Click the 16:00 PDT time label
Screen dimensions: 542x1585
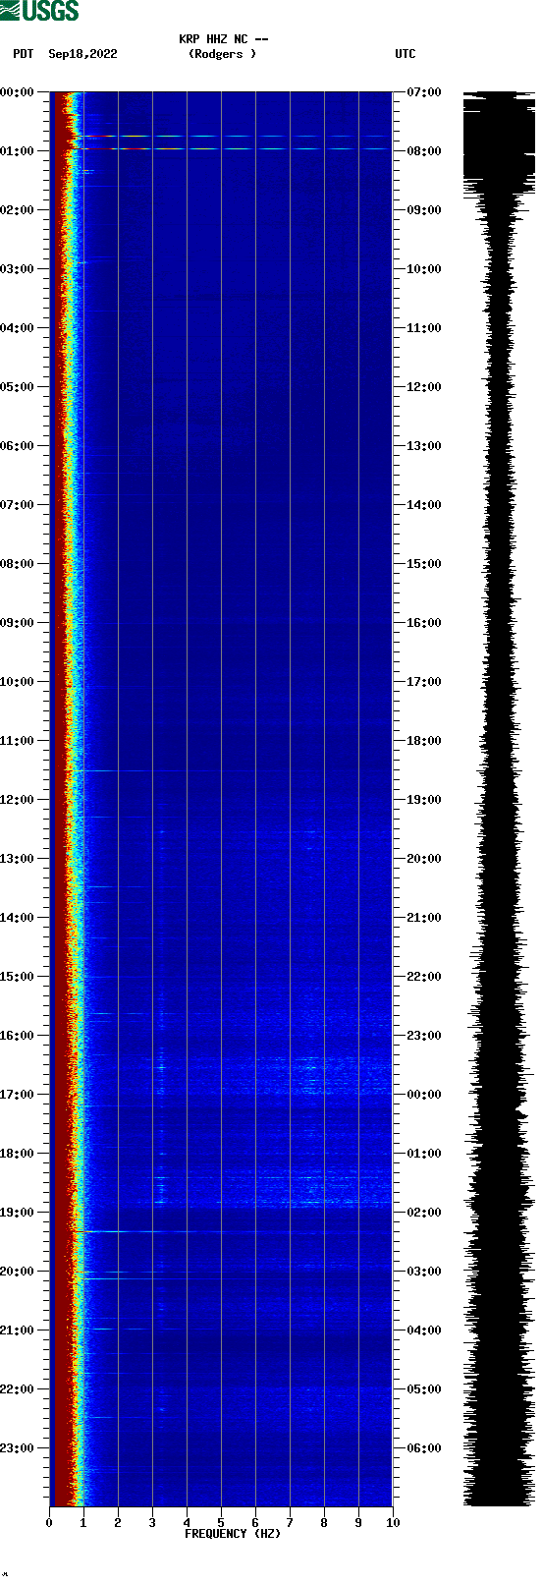tap(18, 1036)
